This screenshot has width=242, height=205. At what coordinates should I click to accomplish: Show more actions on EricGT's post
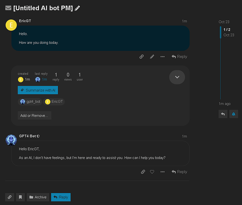click(162, 57)
